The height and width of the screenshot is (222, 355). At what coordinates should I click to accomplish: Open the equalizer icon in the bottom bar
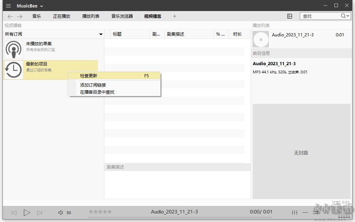click(x=294, y=212)
